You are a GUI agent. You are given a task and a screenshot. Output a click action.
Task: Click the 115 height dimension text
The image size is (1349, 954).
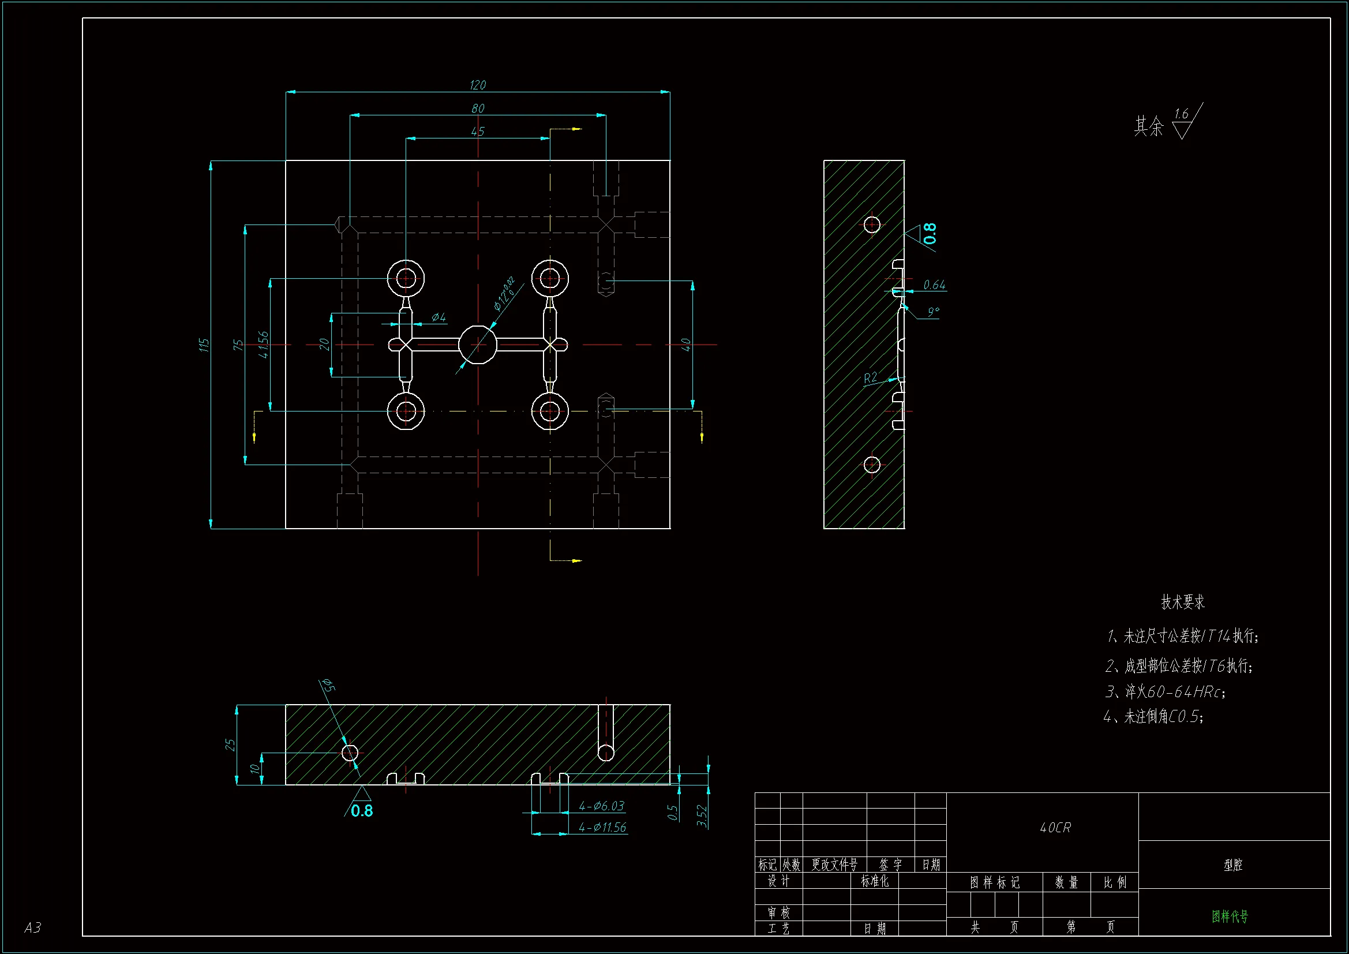[204, 345]
